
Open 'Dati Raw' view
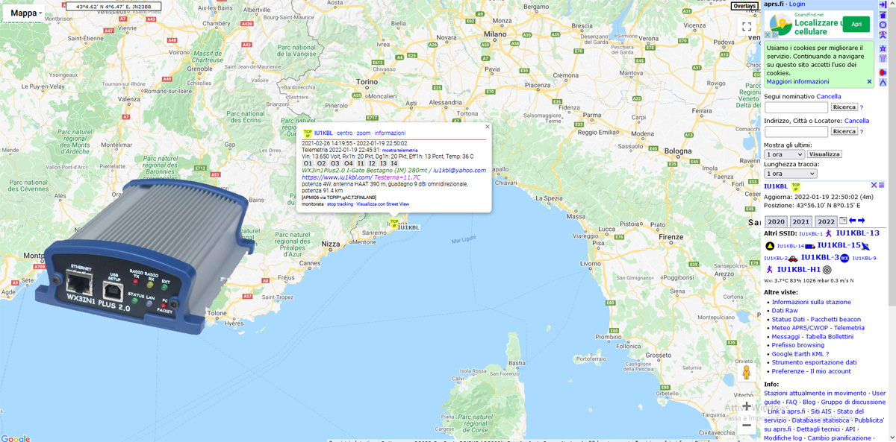coord(785,311)
